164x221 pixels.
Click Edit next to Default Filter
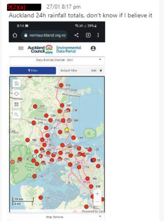(94, 70)
